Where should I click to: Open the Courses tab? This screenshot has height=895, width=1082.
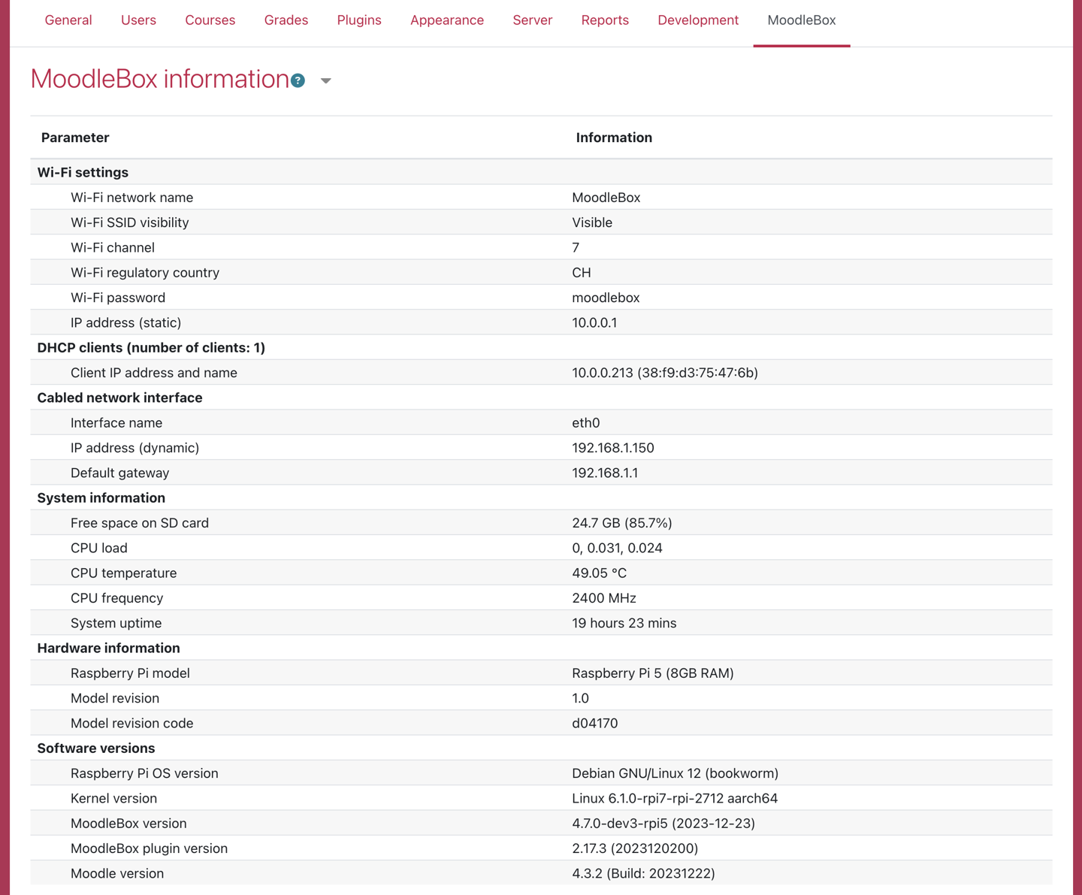tap(210, 20)
